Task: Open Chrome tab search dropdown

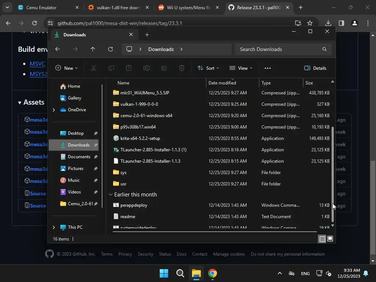Action: tap(7, 7)
